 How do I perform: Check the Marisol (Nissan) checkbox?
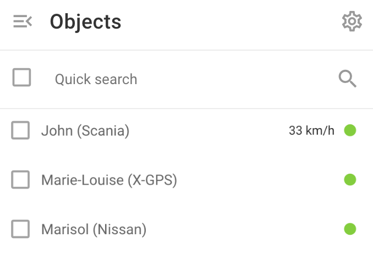pyautogui.click(x=20, y=229)
